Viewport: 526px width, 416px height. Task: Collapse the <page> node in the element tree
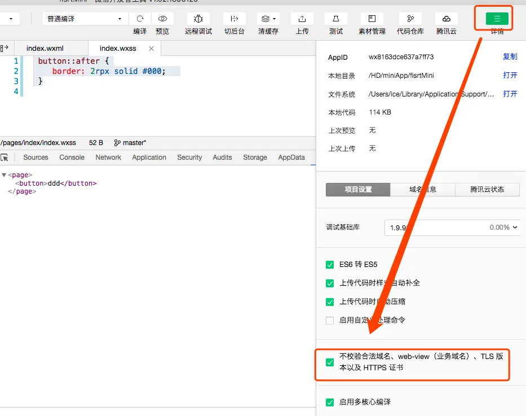pyautogui.click(x=4, y=175)
